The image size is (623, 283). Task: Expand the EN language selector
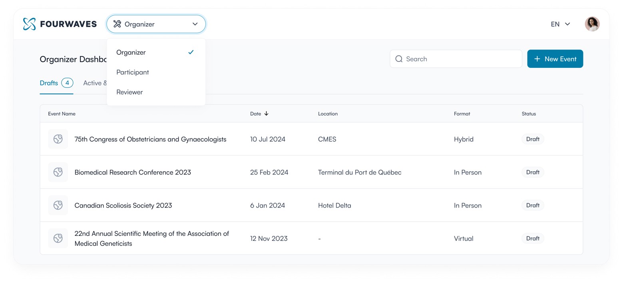point(560,24)
